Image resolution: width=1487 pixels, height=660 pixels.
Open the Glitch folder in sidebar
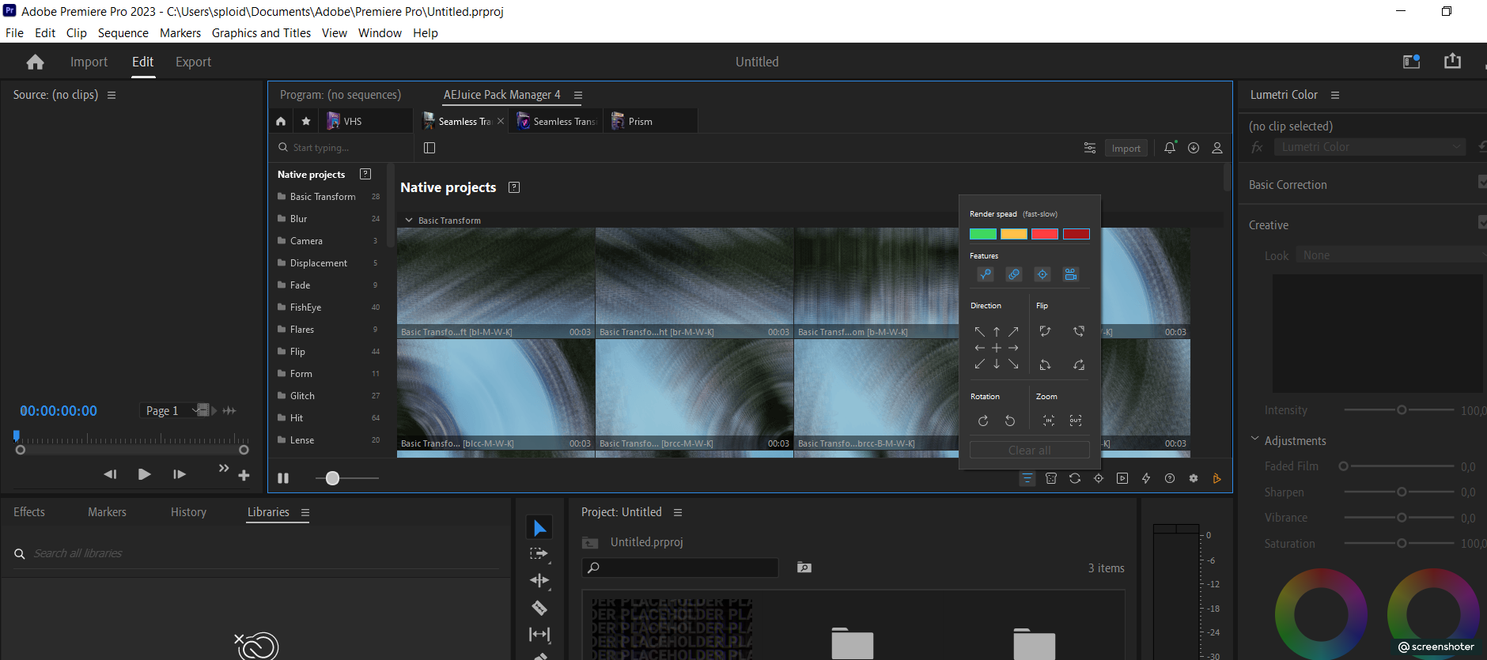coord(302,396)
